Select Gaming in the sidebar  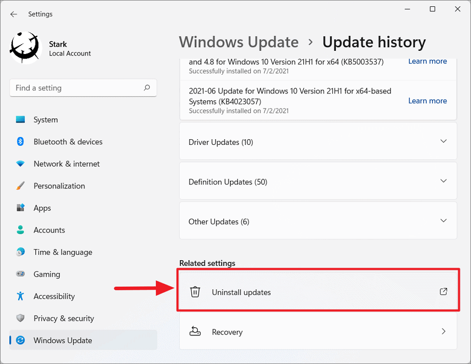[x=83, y=274]
